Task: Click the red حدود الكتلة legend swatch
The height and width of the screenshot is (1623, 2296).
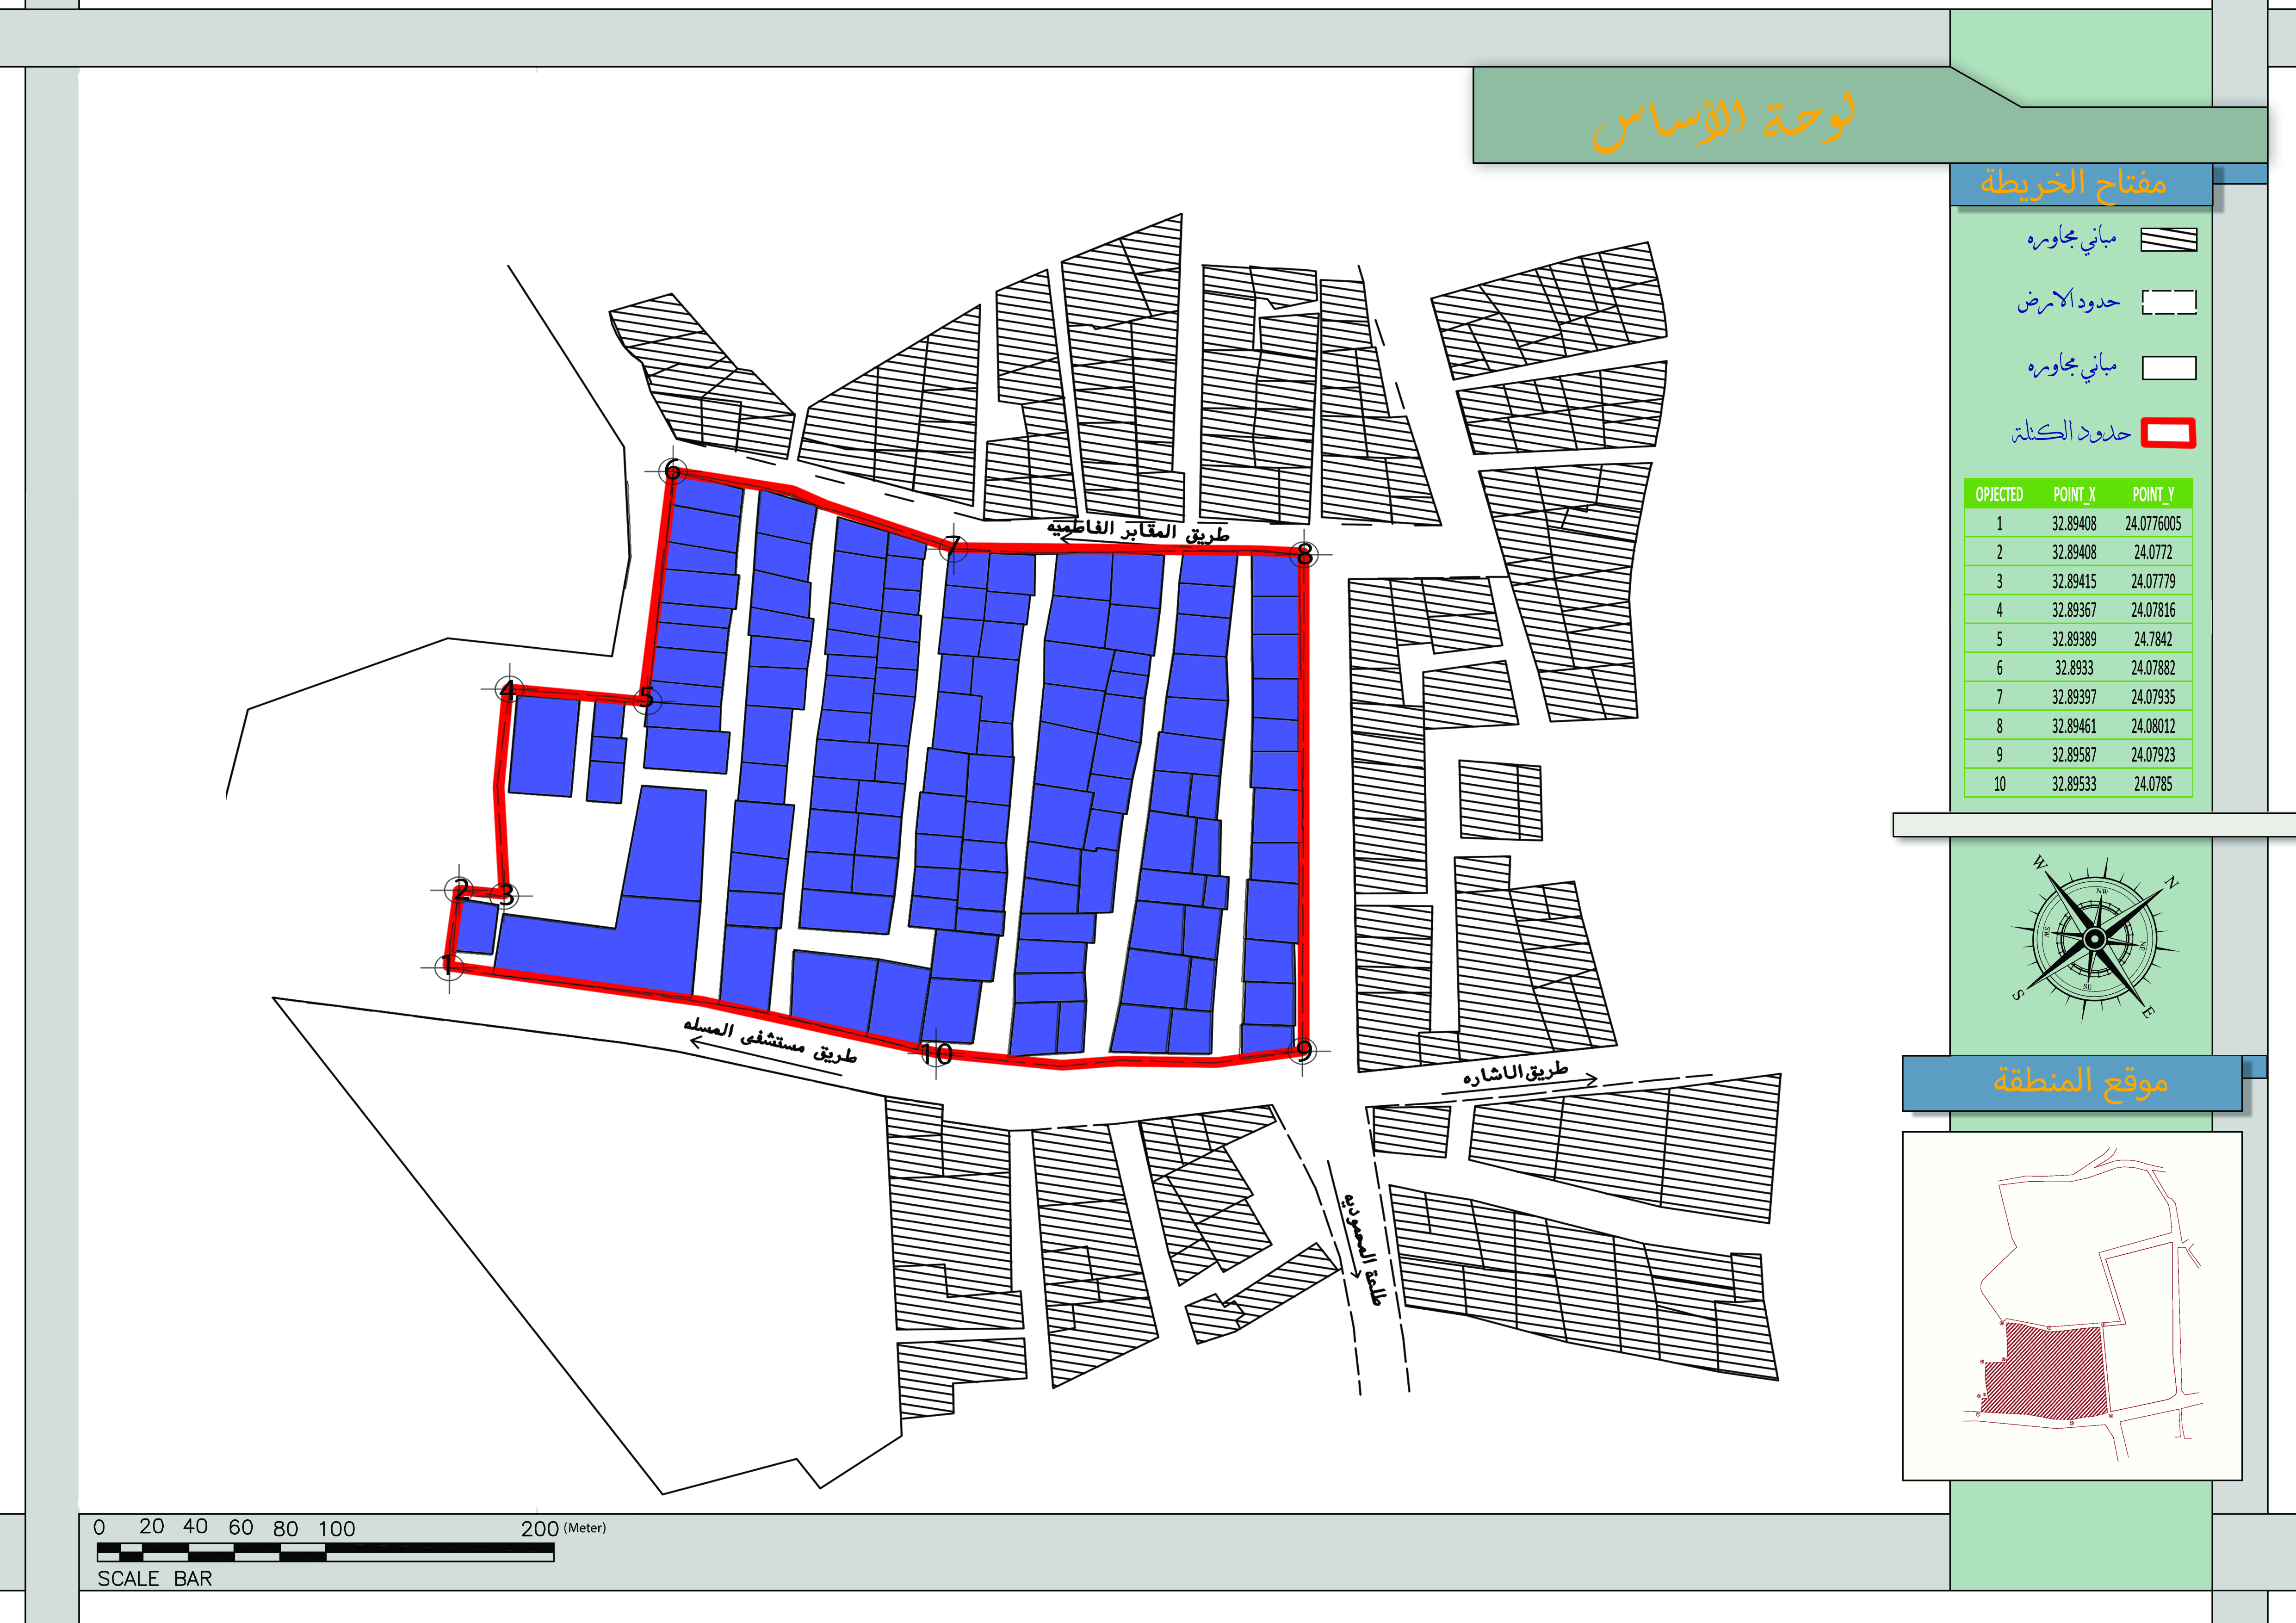Action: click(2168, 433)
